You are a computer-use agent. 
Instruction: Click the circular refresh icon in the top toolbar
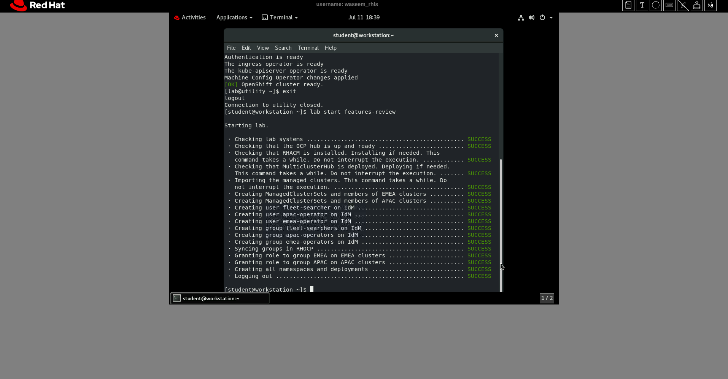coord(656,5)
